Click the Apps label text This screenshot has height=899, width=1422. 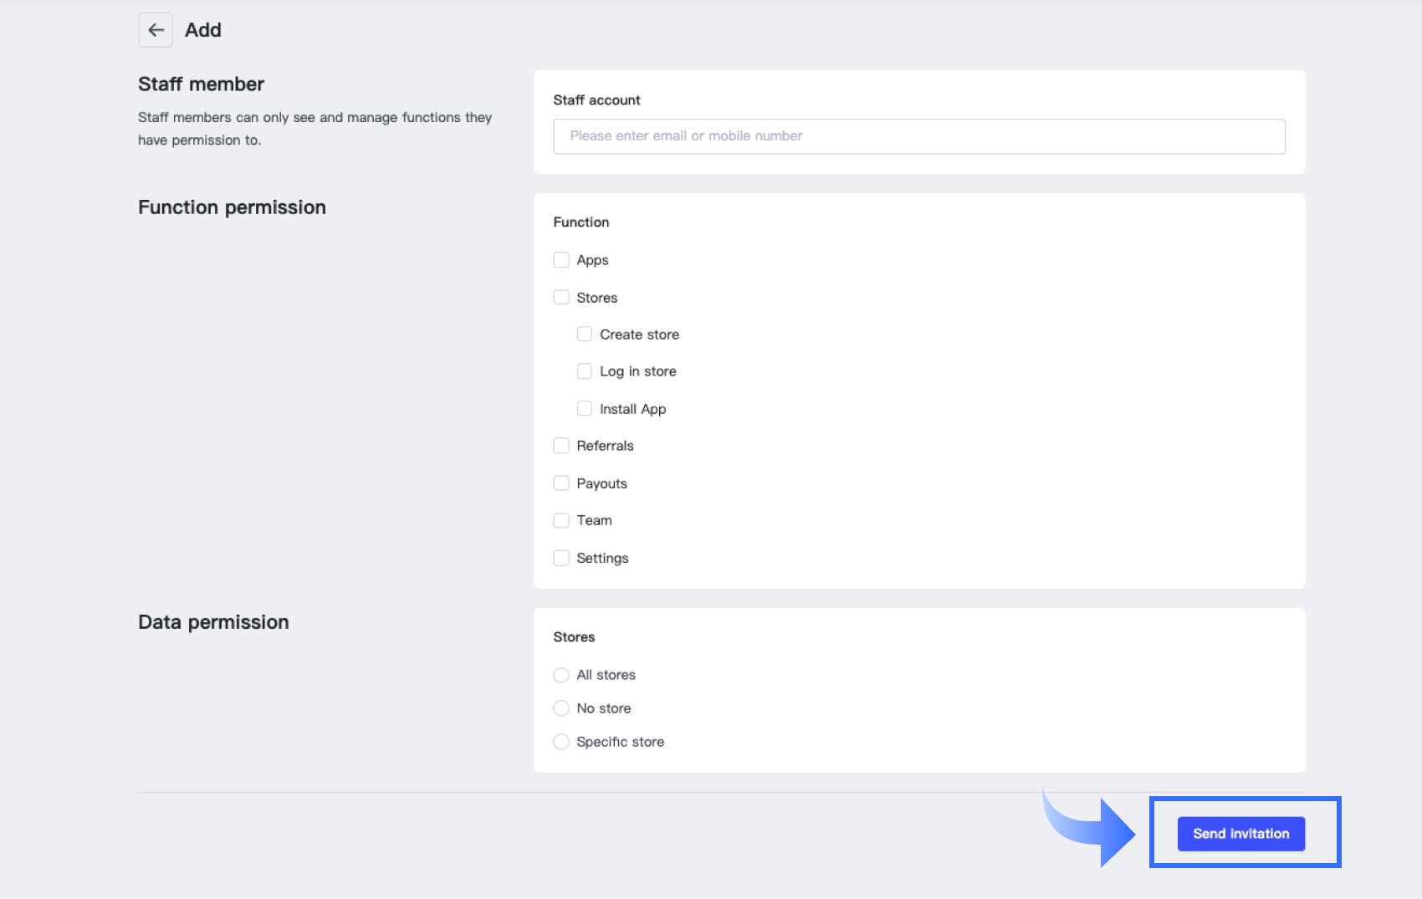click(x=592, y=260)
